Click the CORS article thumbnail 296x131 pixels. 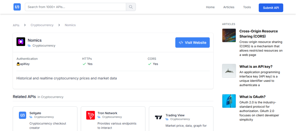pyautogui.click(x=229, y=35)
